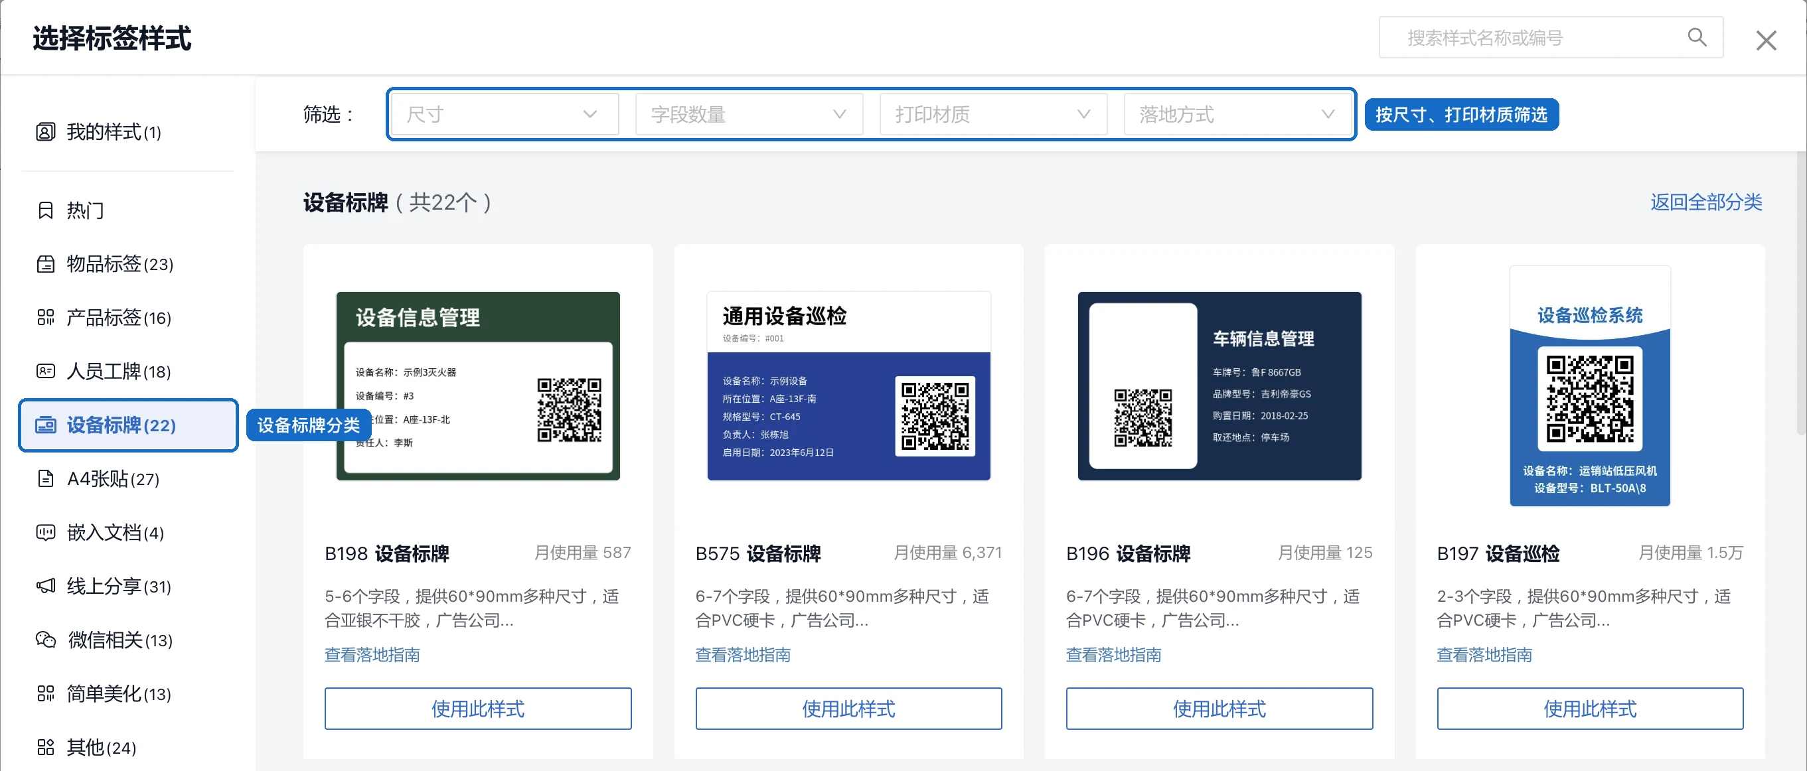
Task: Click the 线上分享 megaphone icon
Action: [46, 586]
